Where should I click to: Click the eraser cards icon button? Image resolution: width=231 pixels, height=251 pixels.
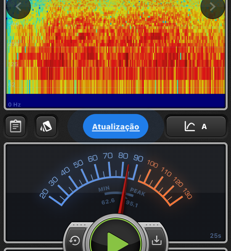tap(46, 126)
